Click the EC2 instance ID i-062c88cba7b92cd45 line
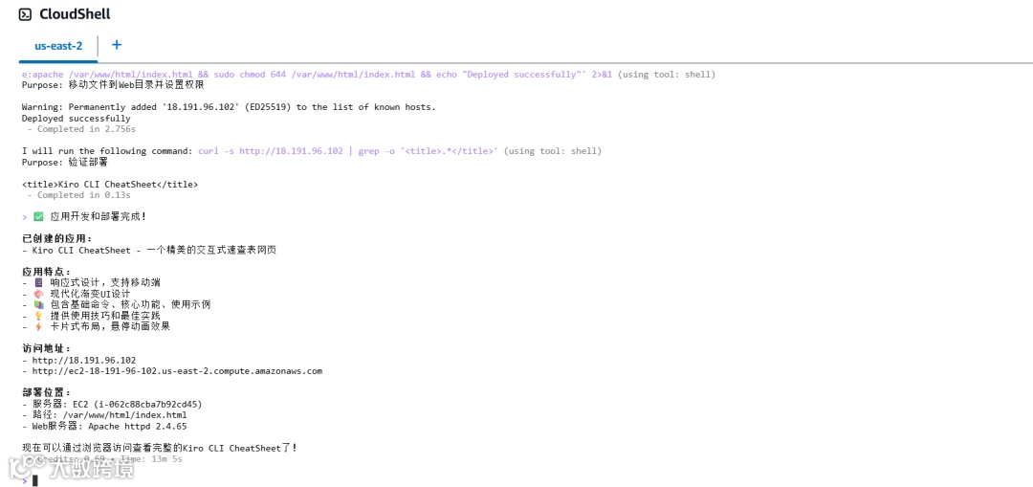This screenshot has width=1033, height=487. click(x=112, y=404)
